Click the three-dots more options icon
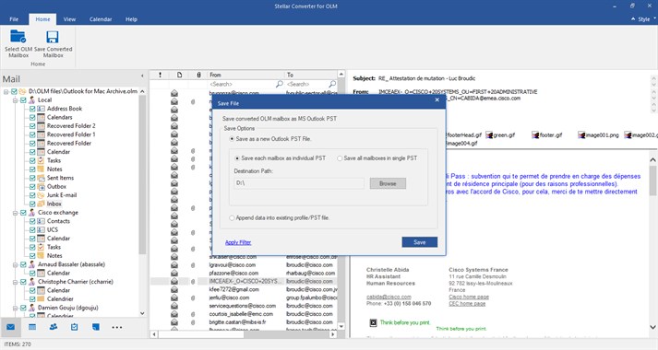The height and width of the screenshot is (350, 658). tap(117, 327)
